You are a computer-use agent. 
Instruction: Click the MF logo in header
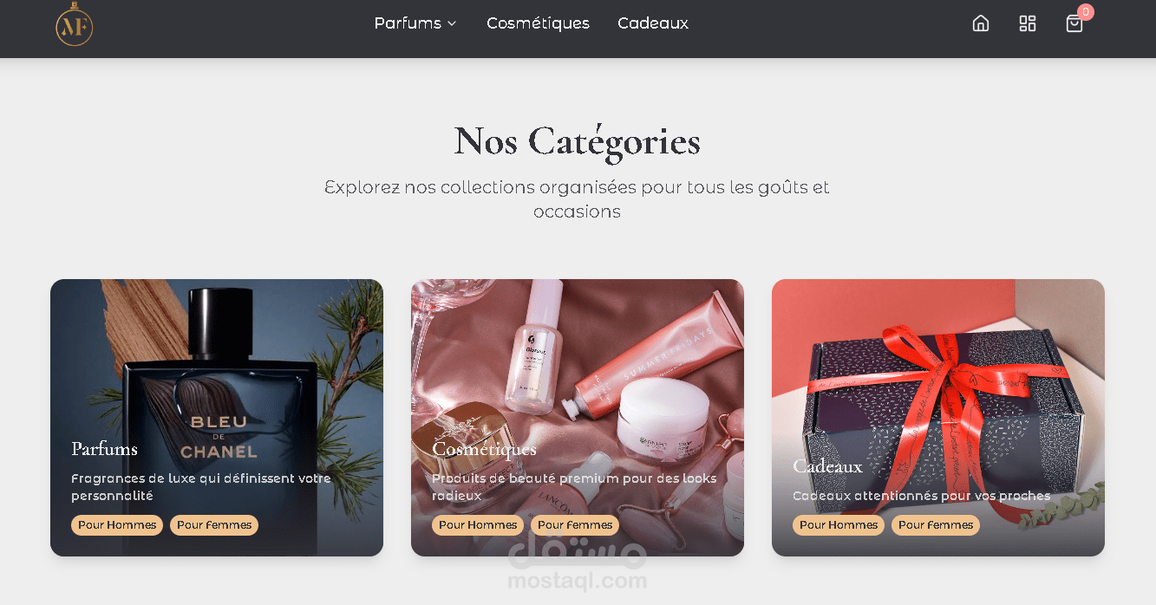pos(75,24)
